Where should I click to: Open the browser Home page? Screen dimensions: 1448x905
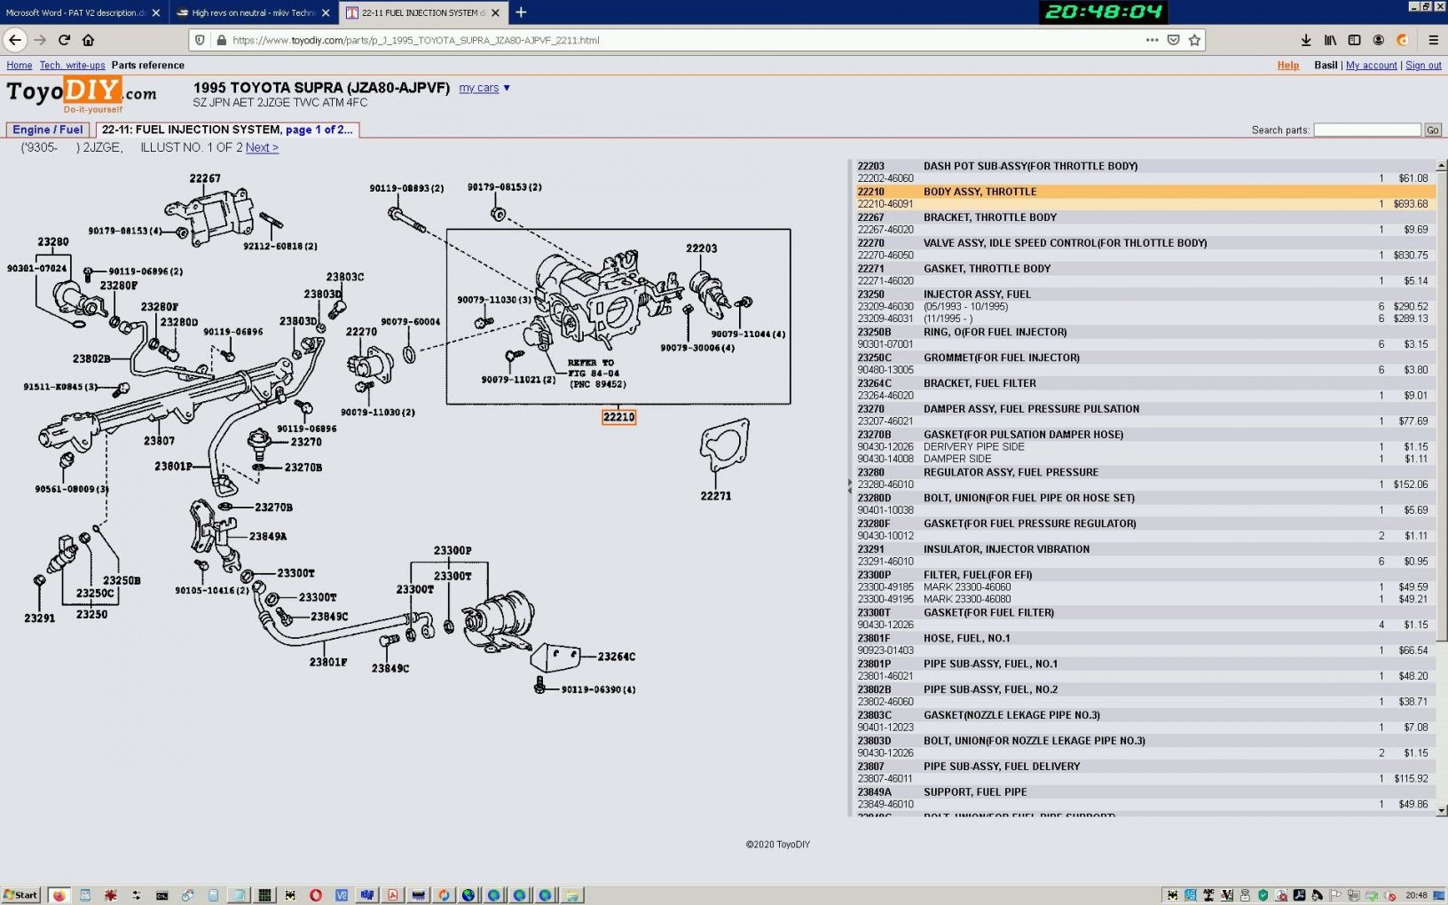coord(88,40)
